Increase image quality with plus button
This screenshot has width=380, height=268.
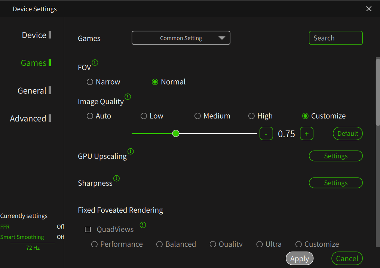(x=307, y=133)
